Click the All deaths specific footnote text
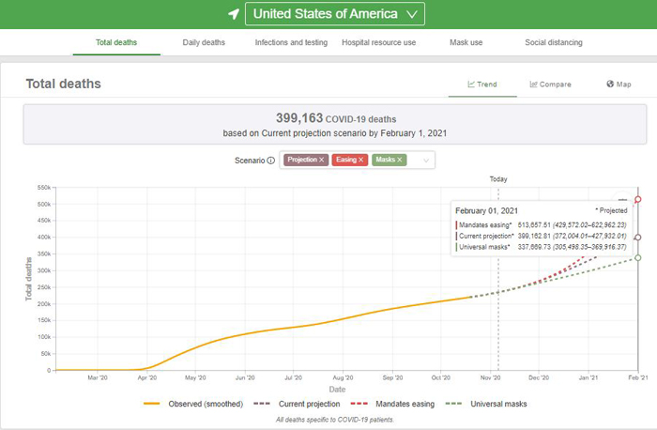 pos(335,420)
